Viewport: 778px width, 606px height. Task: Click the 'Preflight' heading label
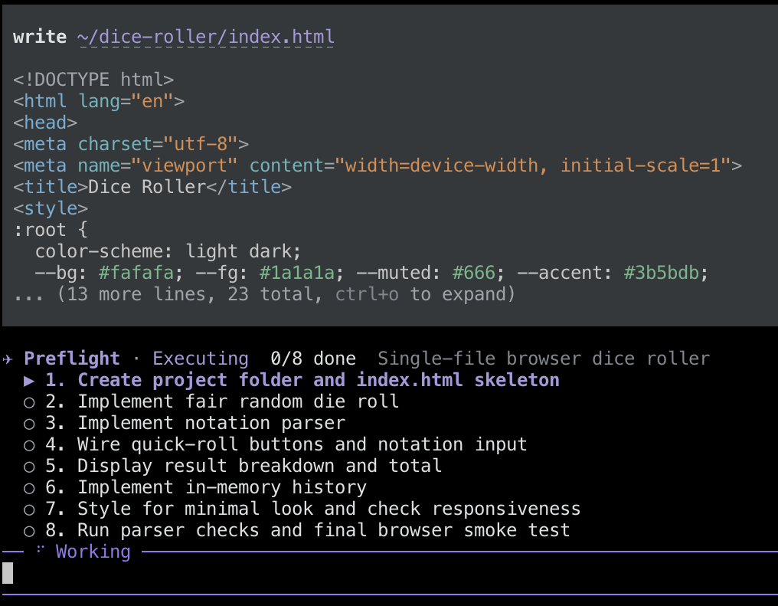coord(72,359)
